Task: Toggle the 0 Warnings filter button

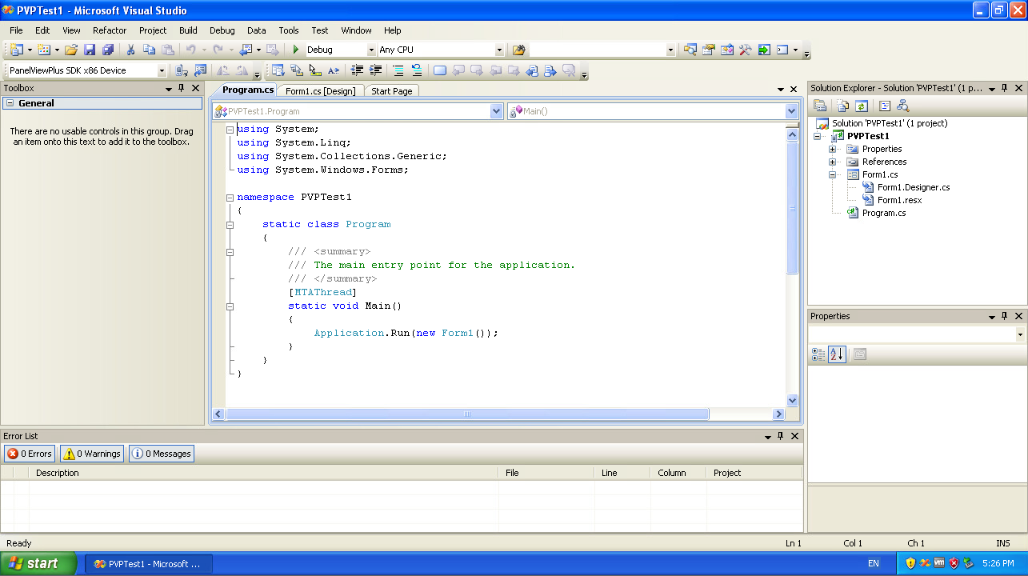Action: click(92, 454)
